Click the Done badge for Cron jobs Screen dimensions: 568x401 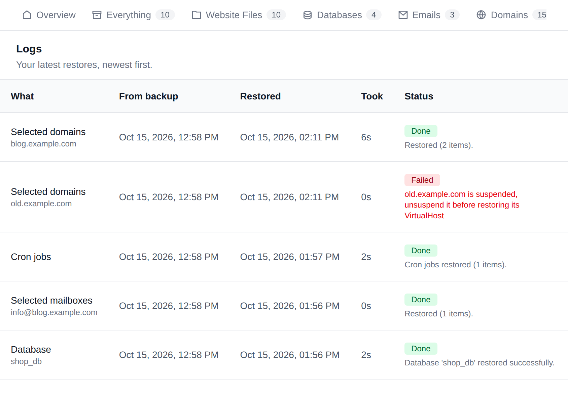point(421,251)
